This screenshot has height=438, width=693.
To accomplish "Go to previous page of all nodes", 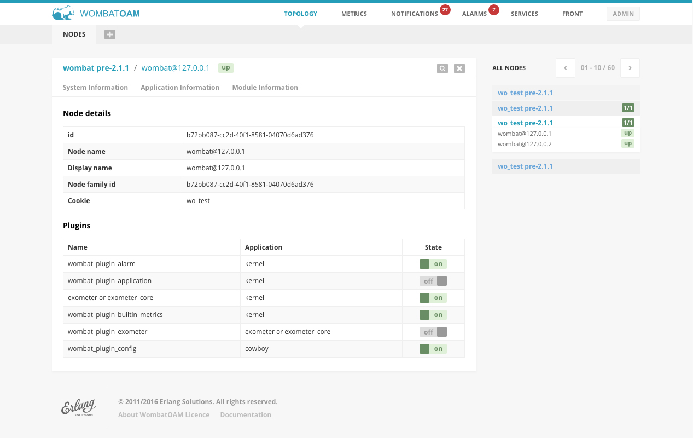I will pos(565,68).
